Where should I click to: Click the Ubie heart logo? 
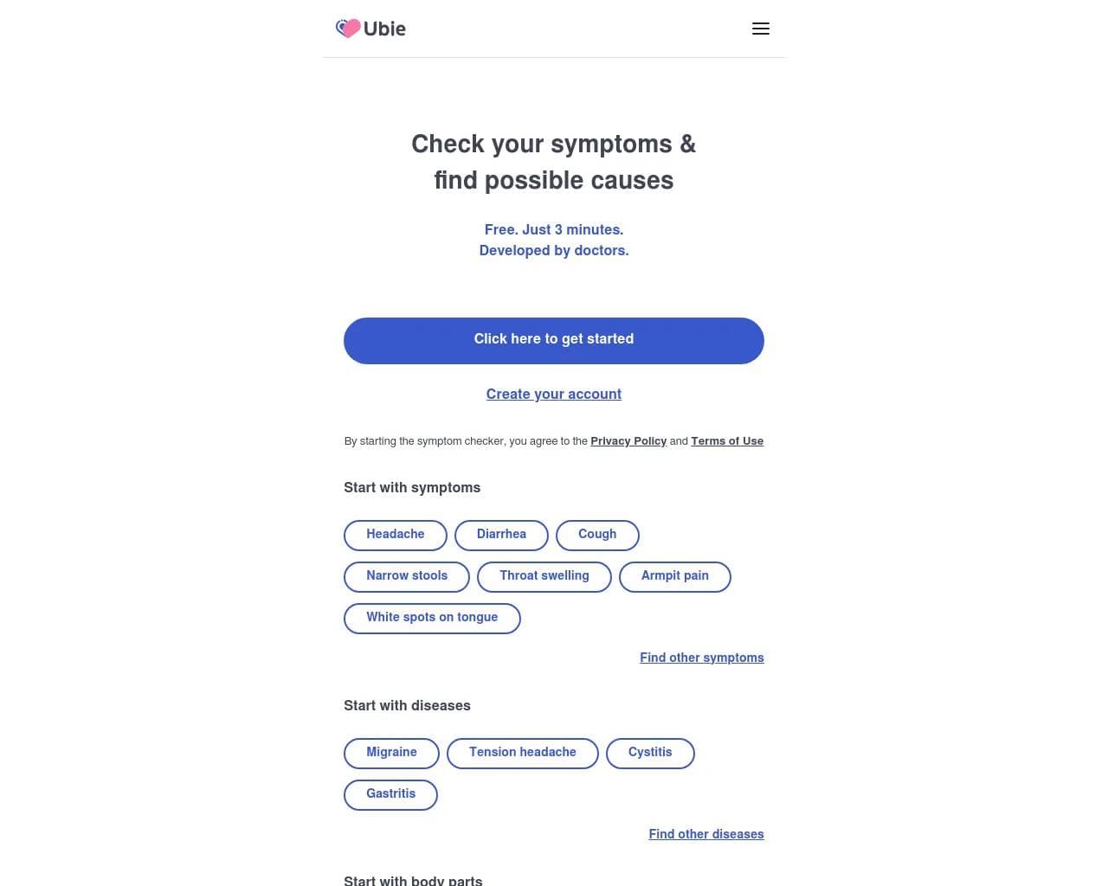click(x=348, y=28)
